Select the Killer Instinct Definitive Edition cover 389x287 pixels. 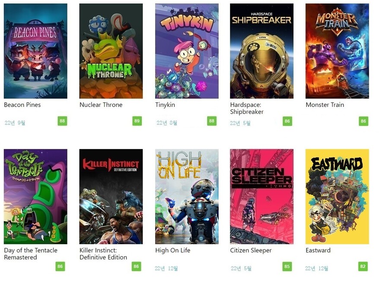[111, 197]
